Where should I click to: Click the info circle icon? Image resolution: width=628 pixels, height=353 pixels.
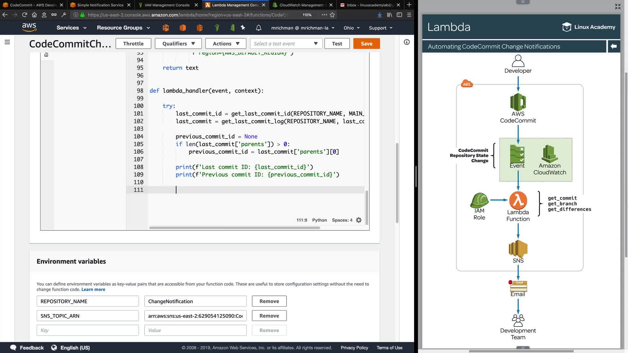[407, 42]
